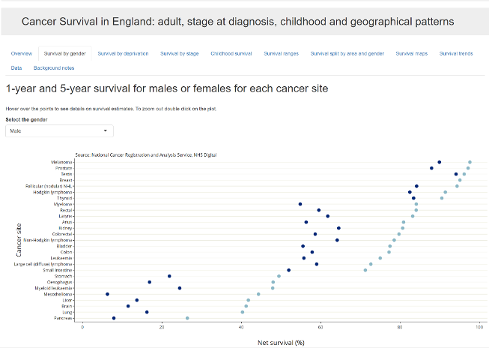Viewport: 489px width, 348px height.
Task: Click the dropdown arrow in gender selector
Action: point(106,130)
